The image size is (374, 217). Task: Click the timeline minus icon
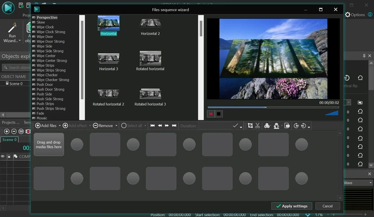pyautogui.click(x=14, y=131)
